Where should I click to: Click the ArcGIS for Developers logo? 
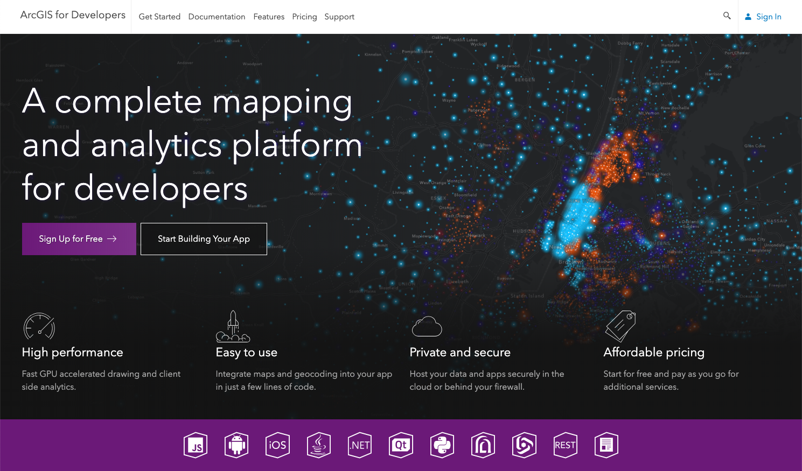tap(73, 15)
